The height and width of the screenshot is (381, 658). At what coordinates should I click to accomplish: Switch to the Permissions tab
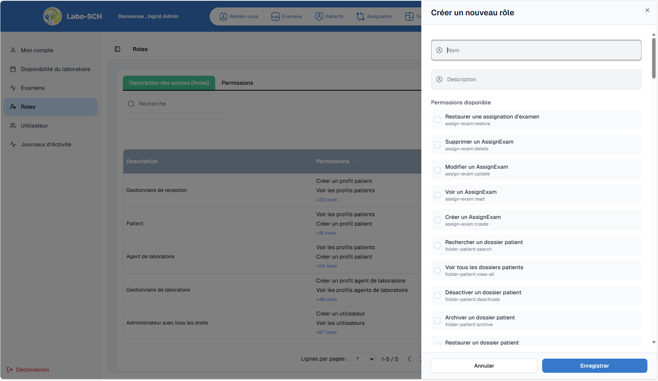237,83
